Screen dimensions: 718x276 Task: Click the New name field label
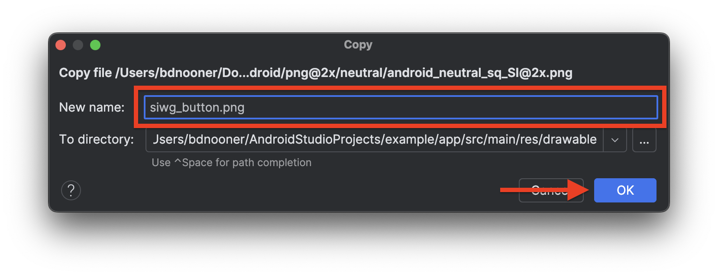[92, 107]
